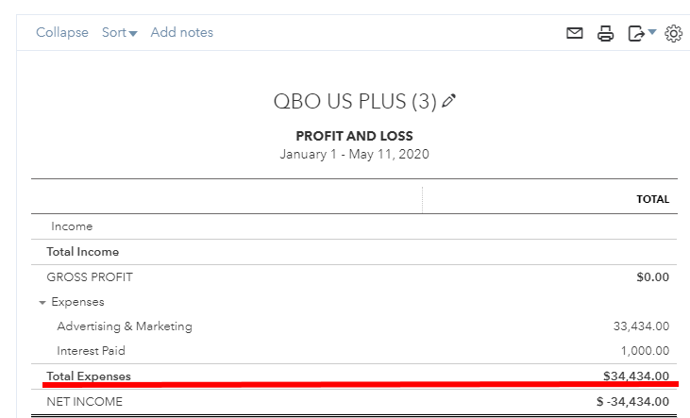Click the report title QBO US PLUS (3)
The image size is (690, 418).
(355, 101)
